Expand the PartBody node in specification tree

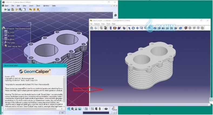click(x=3, y=43)
